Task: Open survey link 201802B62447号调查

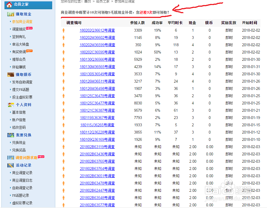Action: (x=97, y=190)
